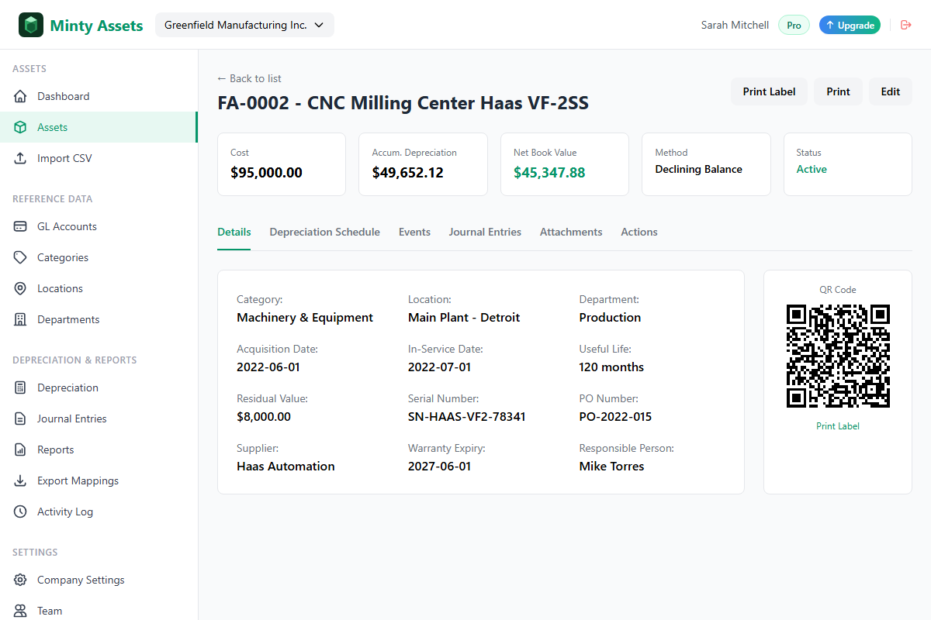Viewport: 931px width, 620px height.
Task: Open the Attachments tab
Action: point(571,232)
